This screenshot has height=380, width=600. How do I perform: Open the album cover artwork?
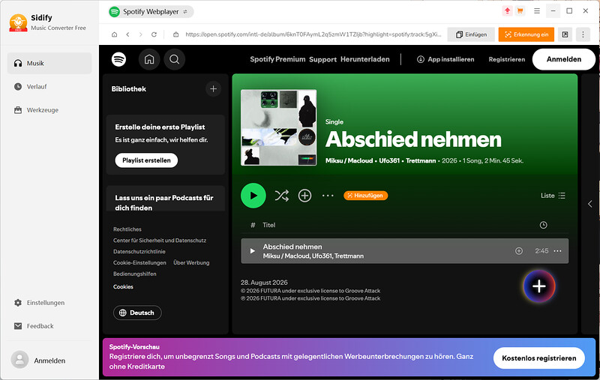point(278,127)
